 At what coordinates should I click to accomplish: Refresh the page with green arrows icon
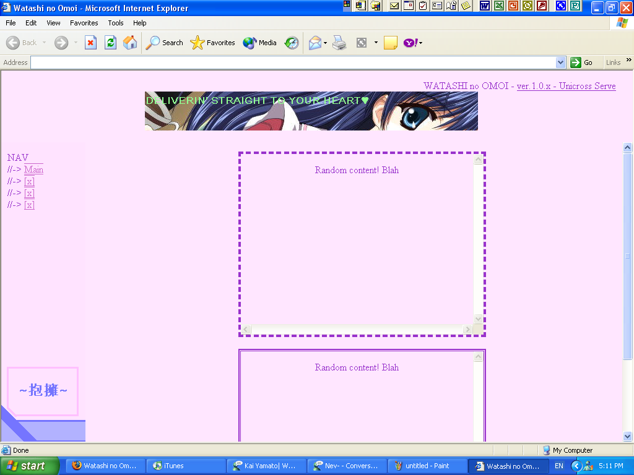click(x=110, y=43)
